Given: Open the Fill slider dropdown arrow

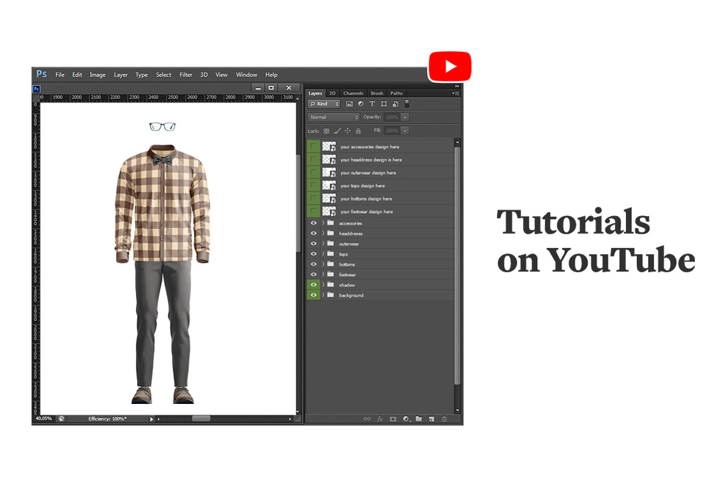Looking at the screenshot, I should (405, 130).
